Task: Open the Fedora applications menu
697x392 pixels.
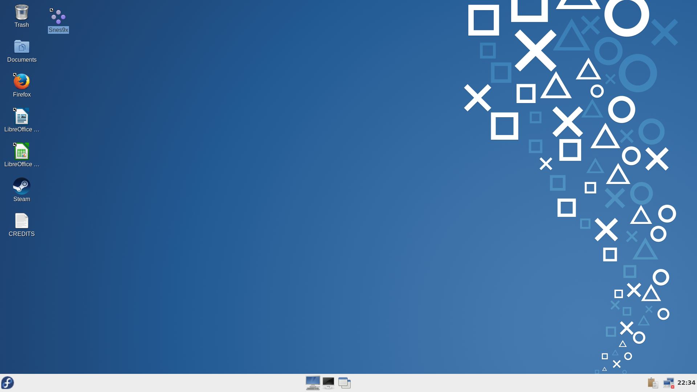Action: tap(7, 383)
